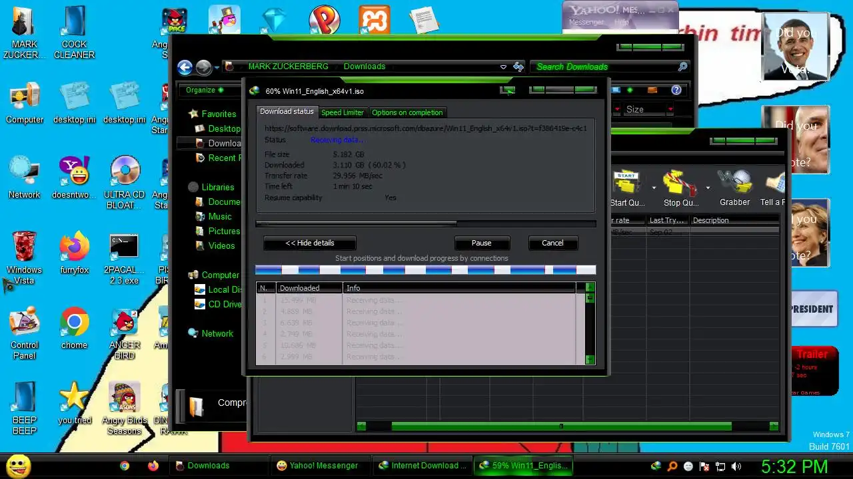Click the MARK ZUCKERBERG breadcrumb in address bar

(x=288, y=67)
